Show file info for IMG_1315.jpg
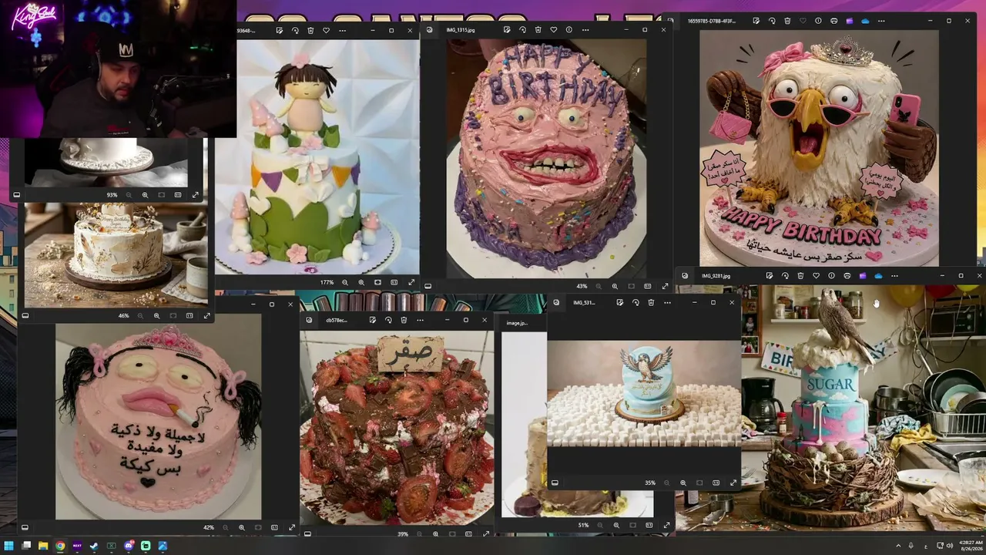 [569, 30]
